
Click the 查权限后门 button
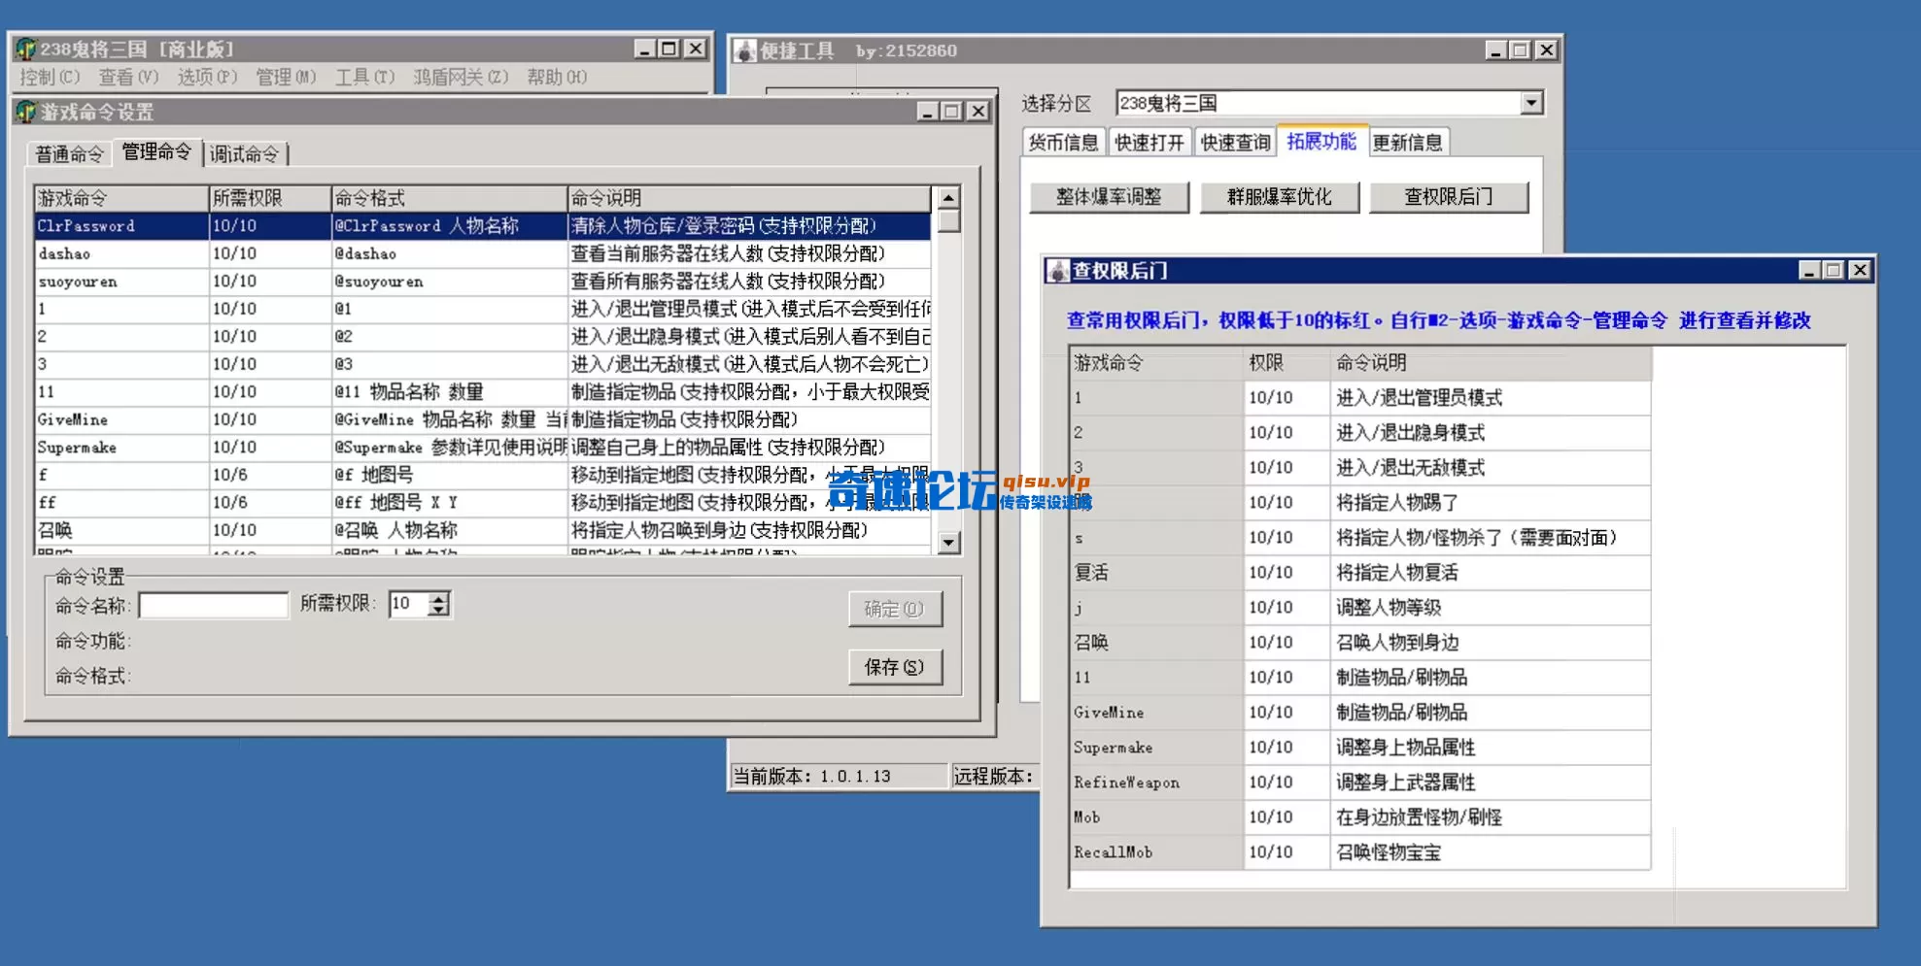point(1447,197)
